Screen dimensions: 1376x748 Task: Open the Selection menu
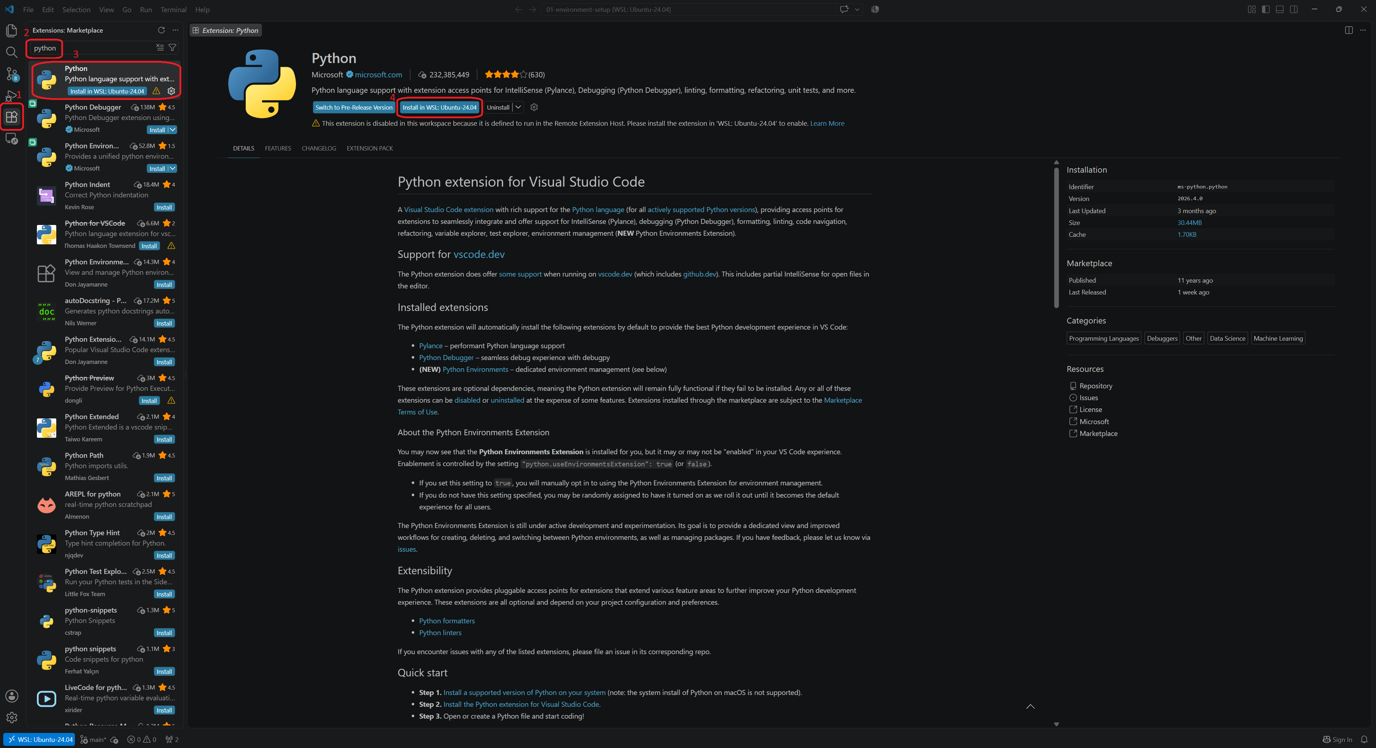tap(76, 10)
